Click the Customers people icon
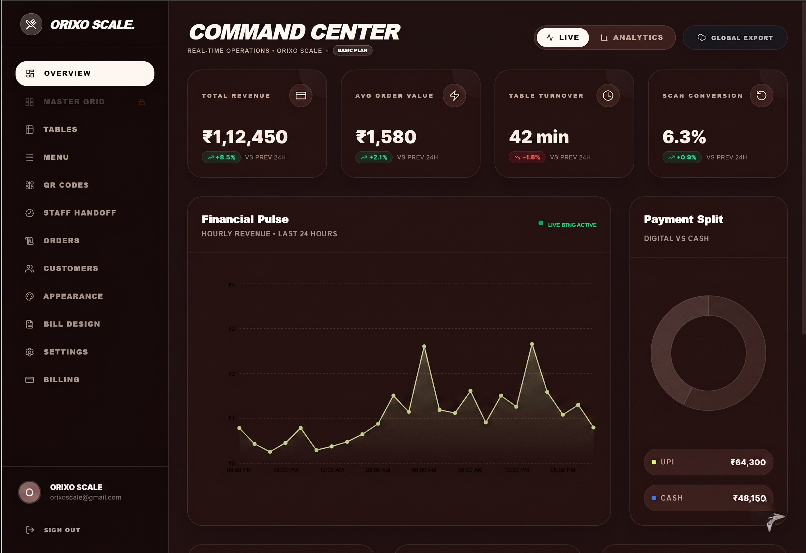Viewport: 806px width, 553px height. 29,269
